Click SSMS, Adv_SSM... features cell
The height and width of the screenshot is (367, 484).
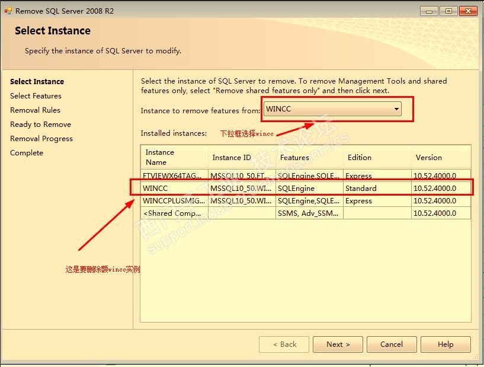coord(310,213)
